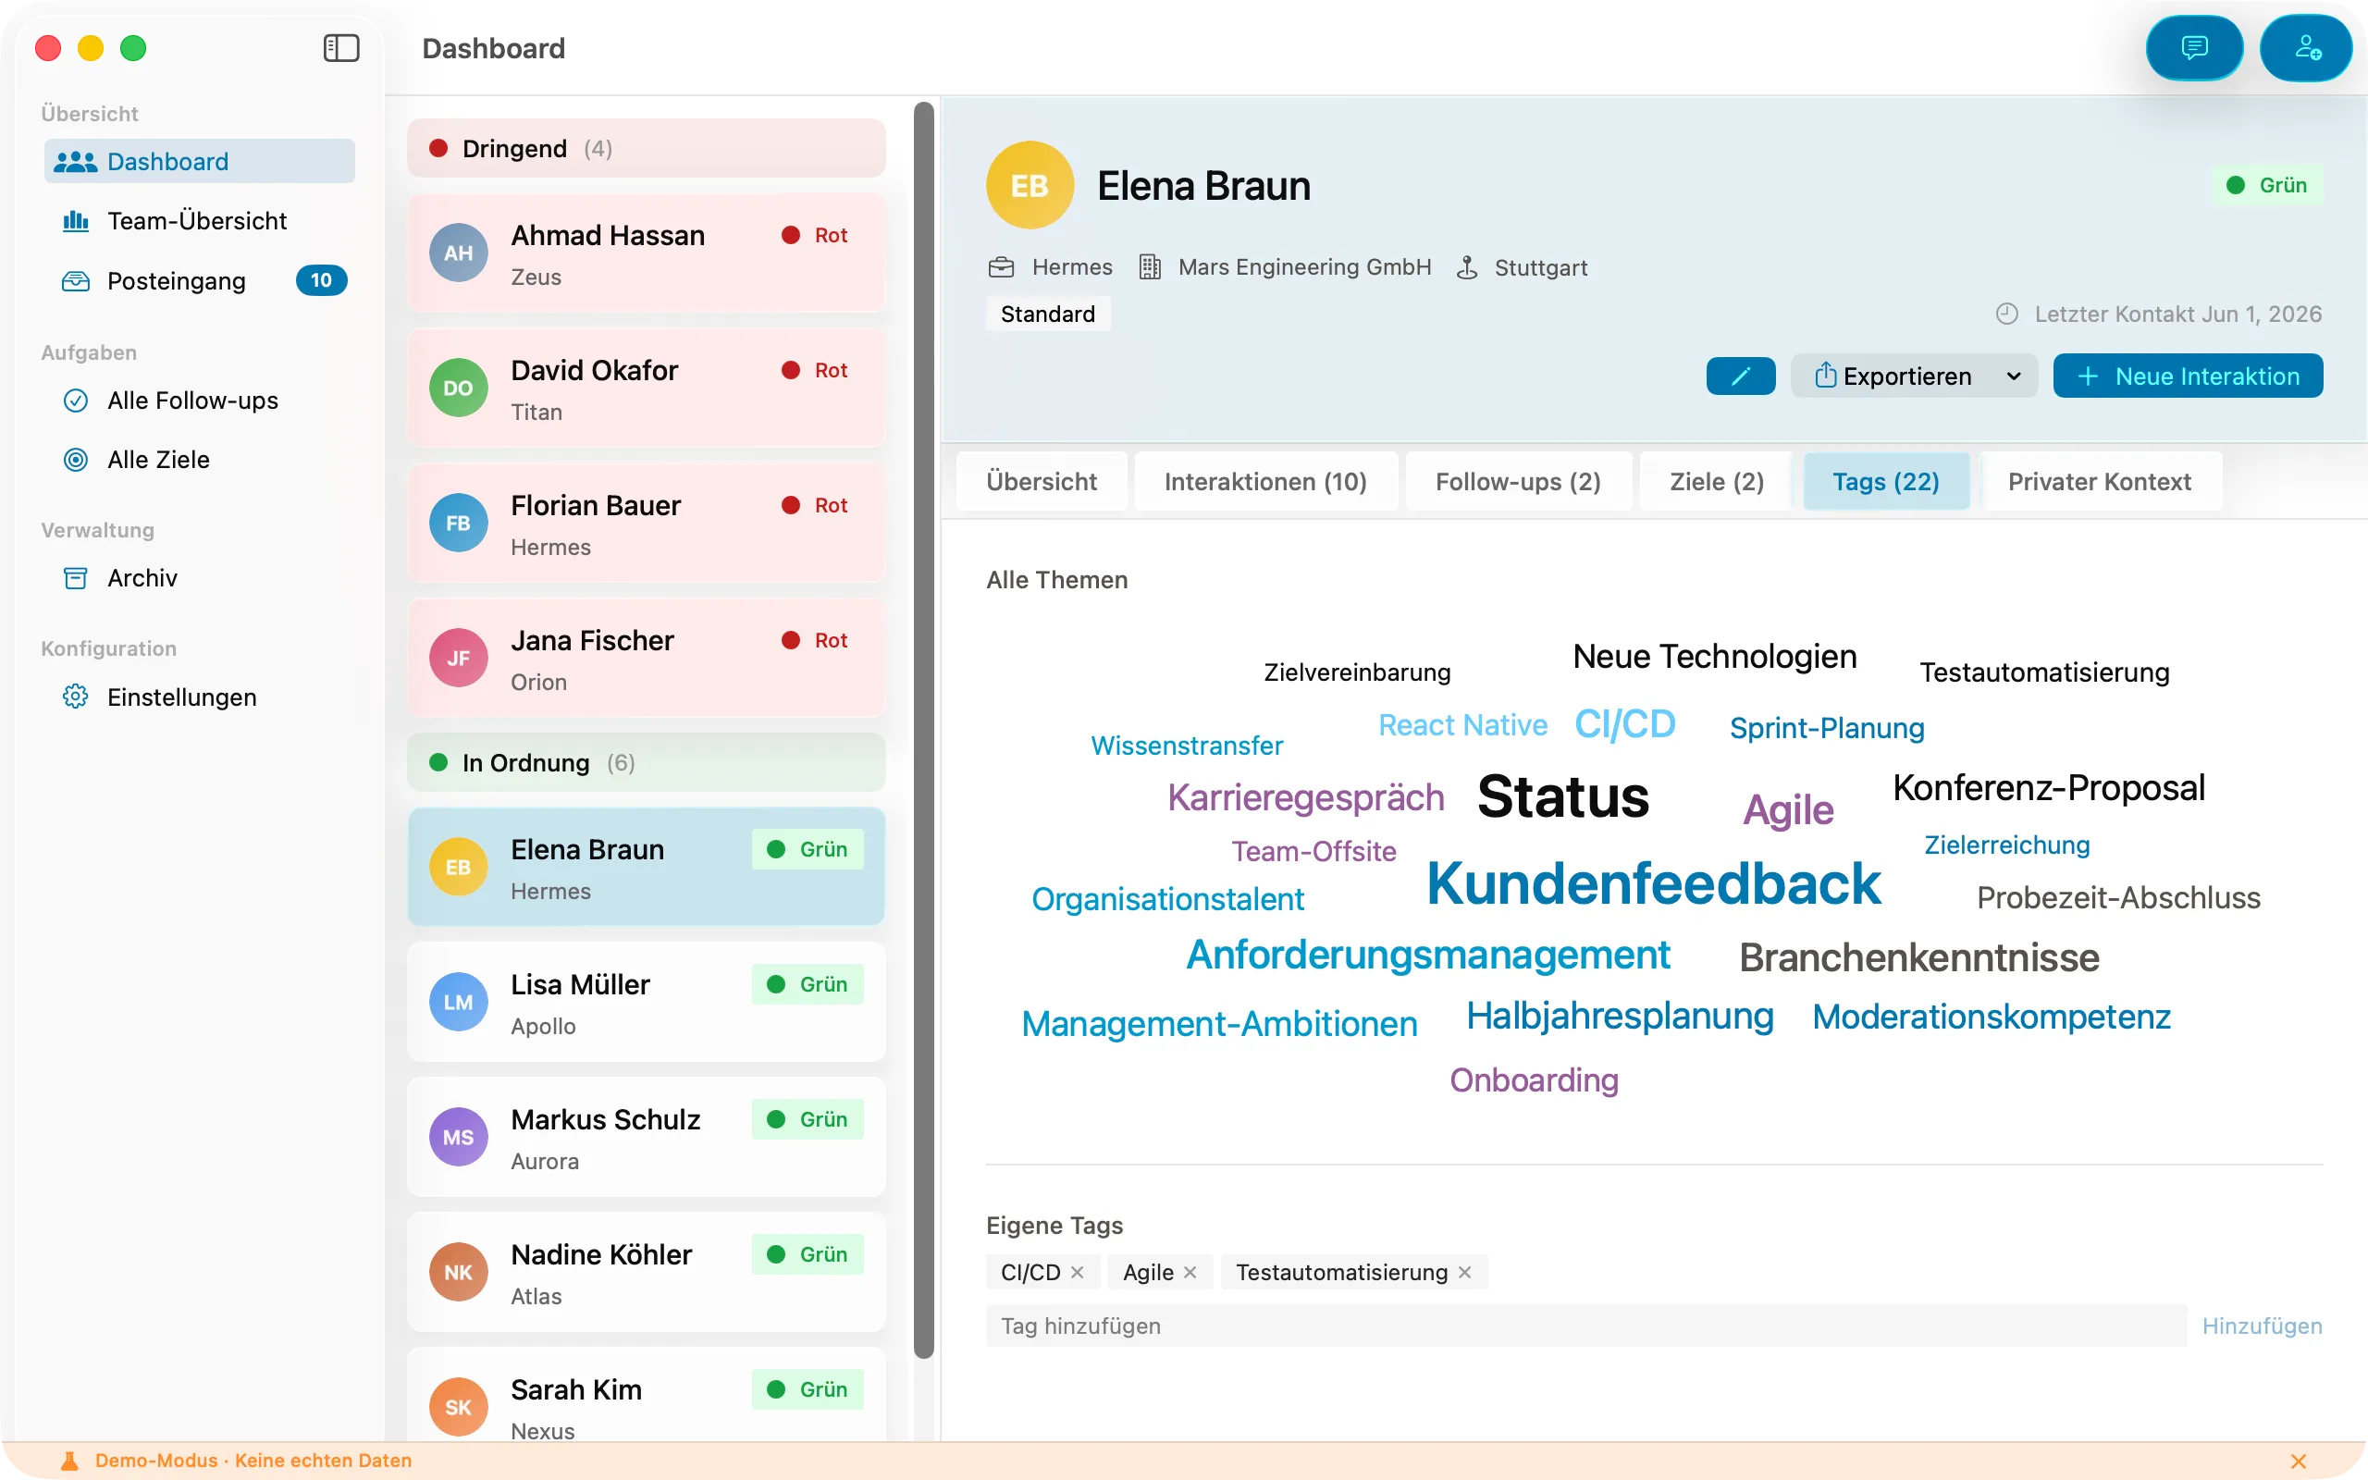Image resolution: width=2368 pixels, height=1480 pixels.
Task: Click the Posteingang badge showing 10
Action: [321, 281]
